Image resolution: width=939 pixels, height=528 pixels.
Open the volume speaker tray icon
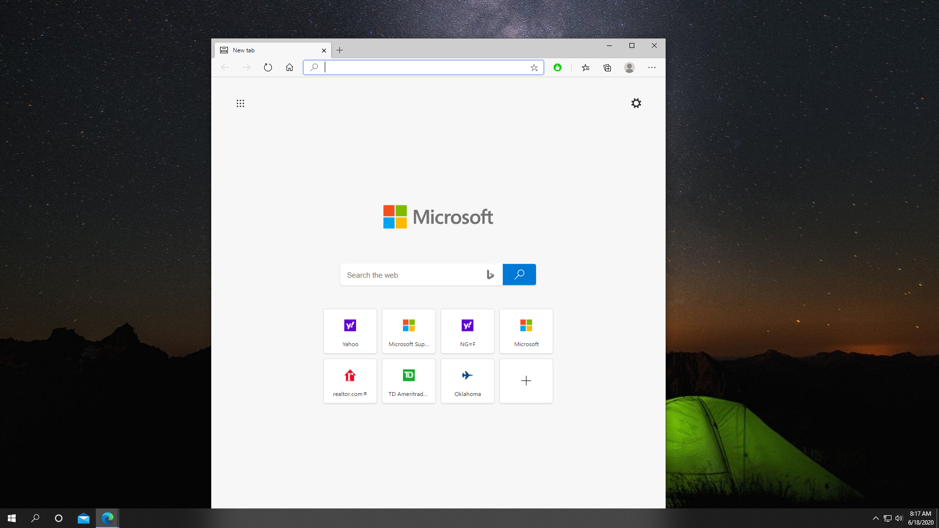click(899, 518)
